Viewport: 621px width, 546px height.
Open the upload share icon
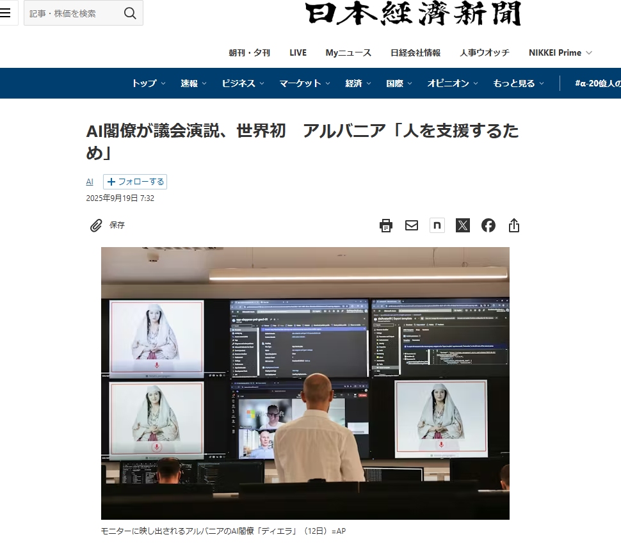514,225
